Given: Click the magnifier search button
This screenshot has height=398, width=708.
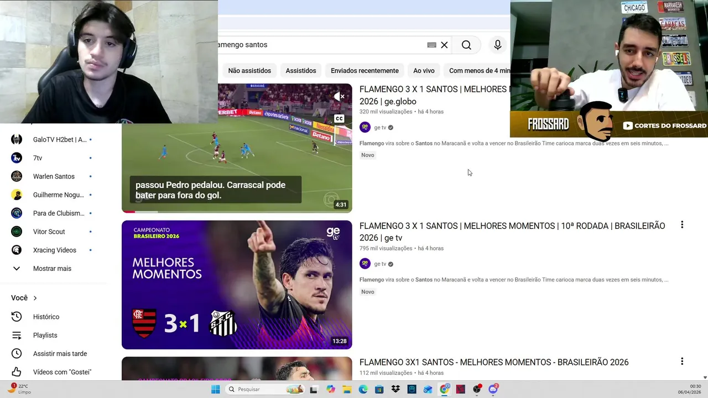Looking at the screenshot, I should (466, 45).
